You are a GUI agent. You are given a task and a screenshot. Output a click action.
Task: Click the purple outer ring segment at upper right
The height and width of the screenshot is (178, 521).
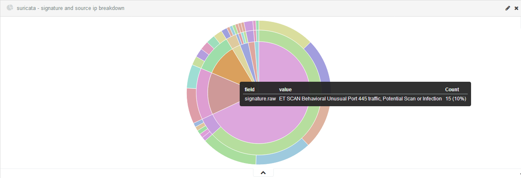point(321,62)
